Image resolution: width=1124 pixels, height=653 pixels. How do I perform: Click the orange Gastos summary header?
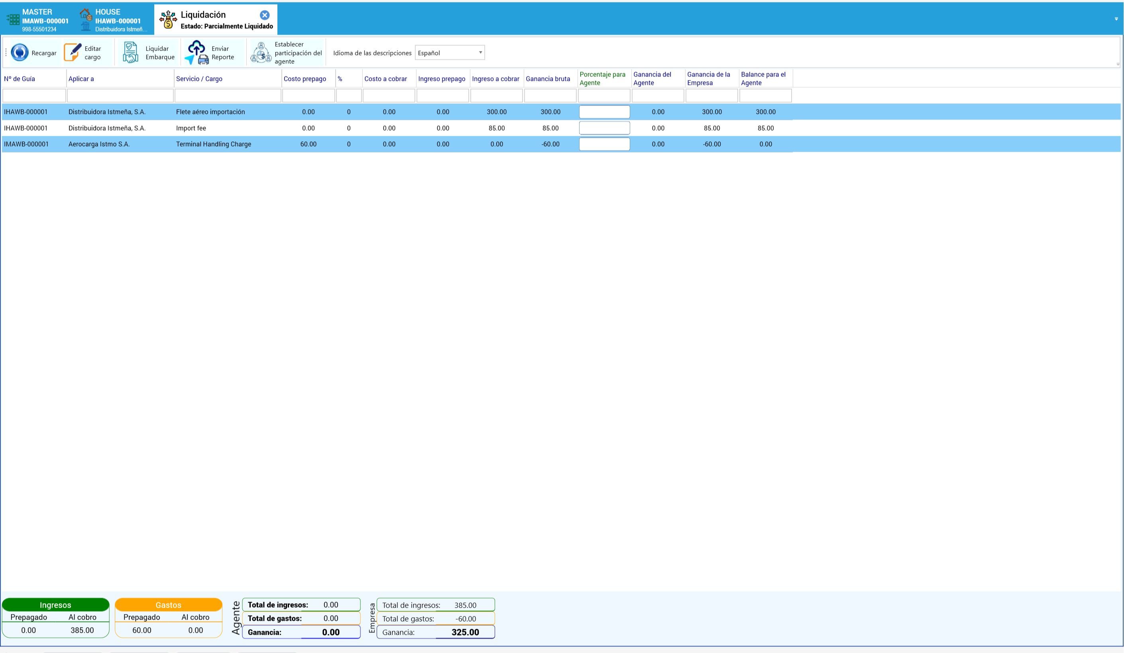click(168, 604)
